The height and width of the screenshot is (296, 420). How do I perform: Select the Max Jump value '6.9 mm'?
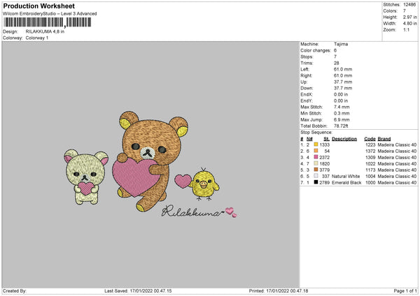tap(342, 119)
